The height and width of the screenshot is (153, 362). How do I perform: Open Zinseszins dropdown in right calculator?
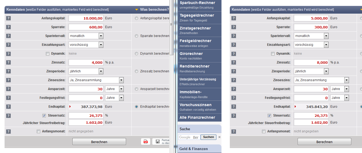[322, 80]
